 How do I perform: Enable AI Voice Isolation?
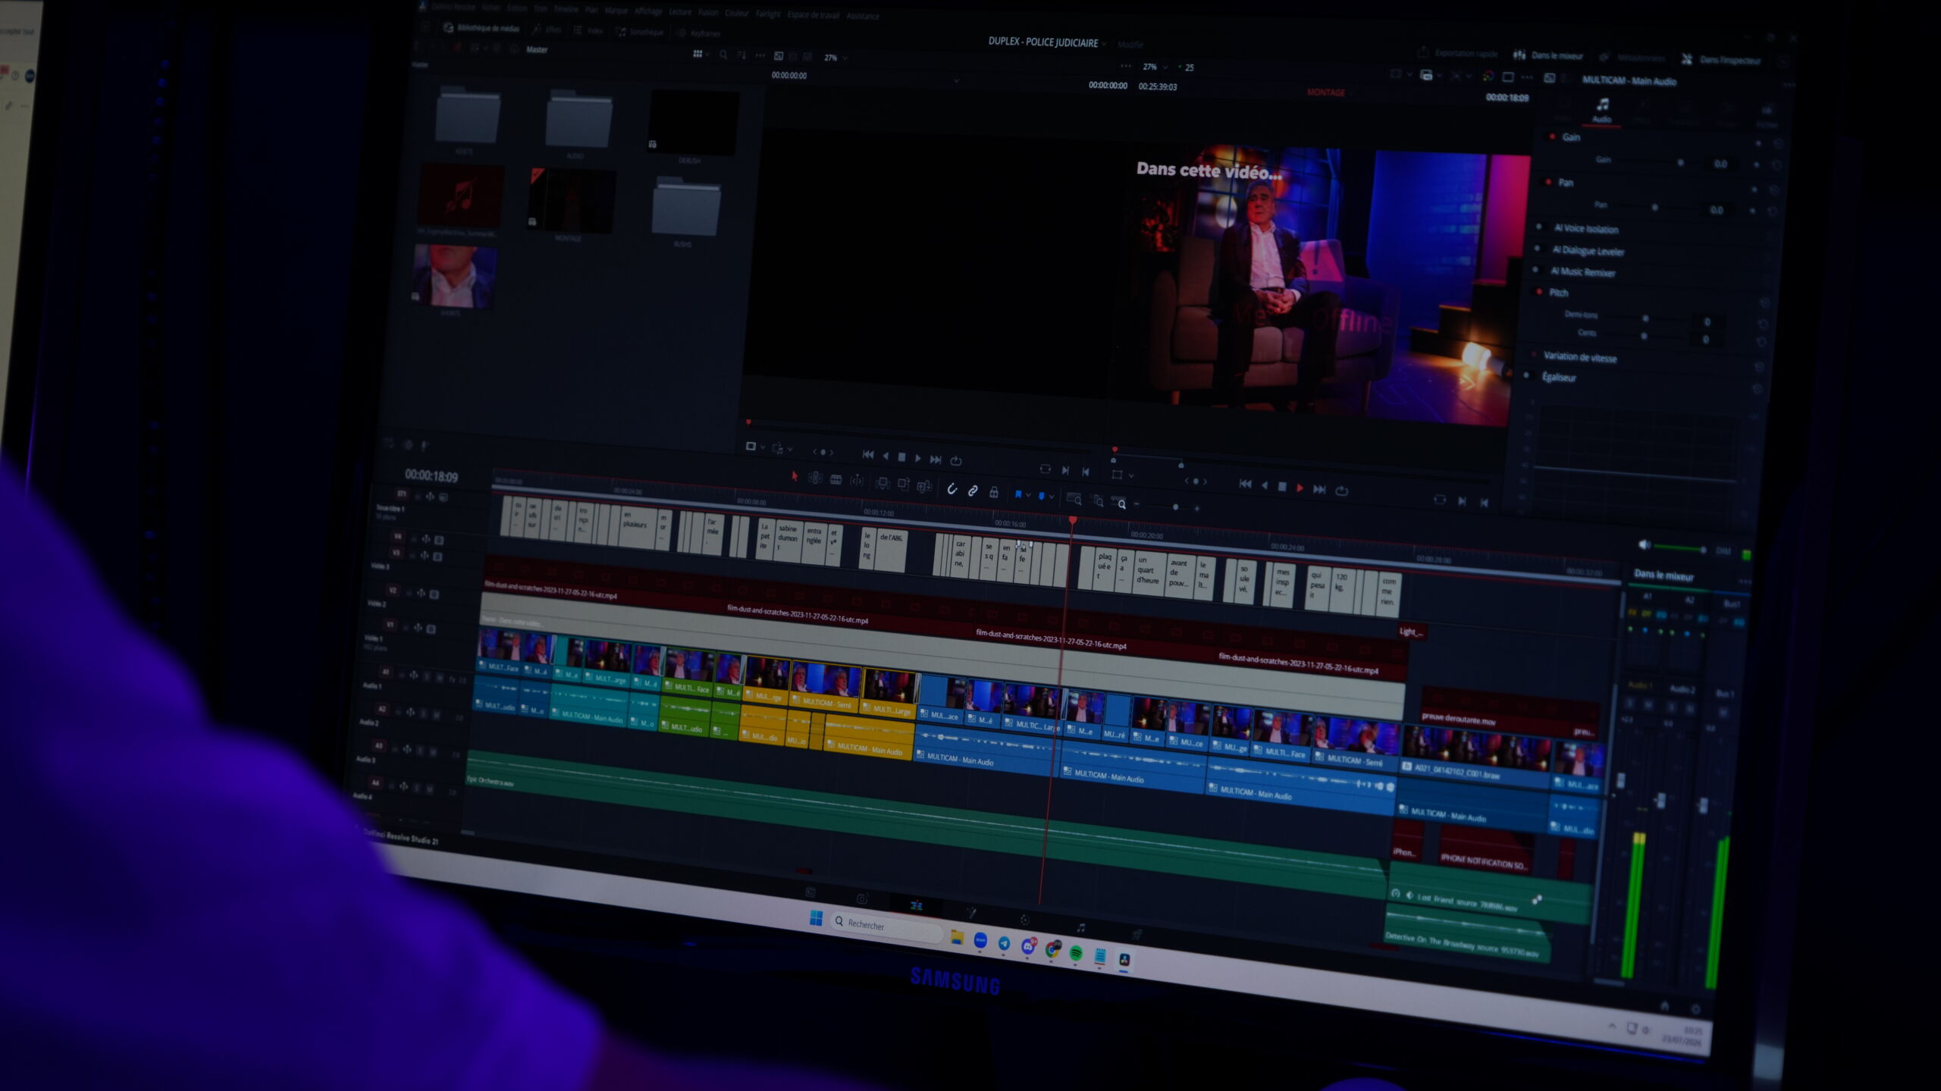click(x=1539, y=227)
